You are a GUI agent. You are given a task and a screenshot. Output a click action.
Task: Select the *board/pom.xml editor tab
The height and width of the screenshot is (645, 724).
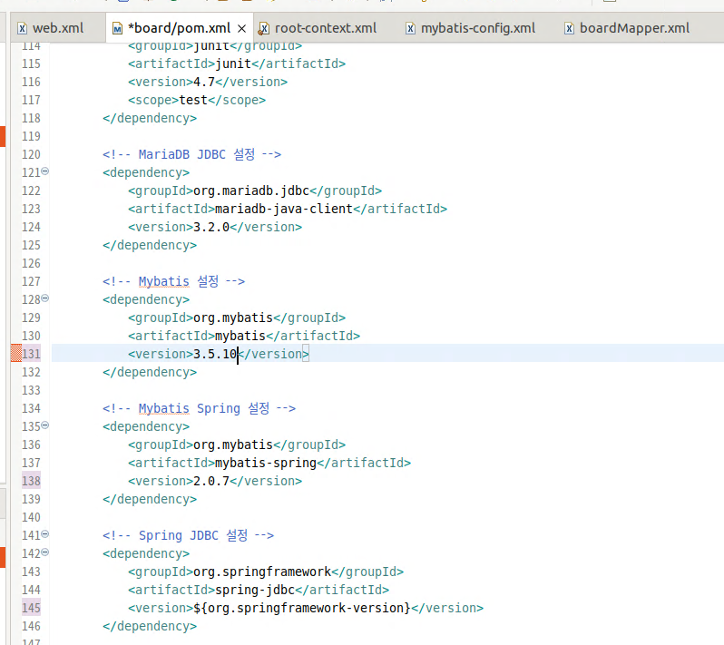(179, 28)
